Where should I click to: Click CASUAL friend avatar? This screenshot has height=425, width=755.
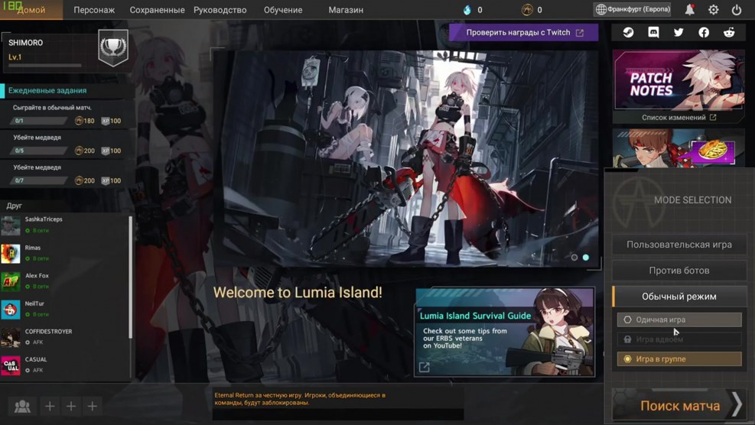click(10, 365)
